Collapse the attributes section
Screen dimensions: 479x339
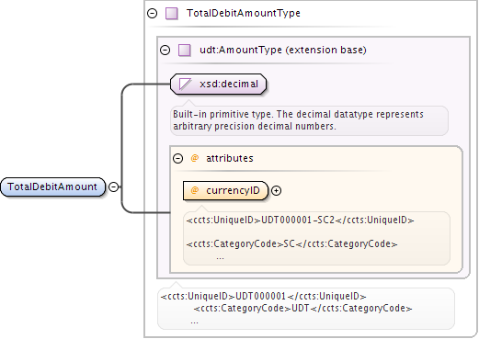(177, 158)
